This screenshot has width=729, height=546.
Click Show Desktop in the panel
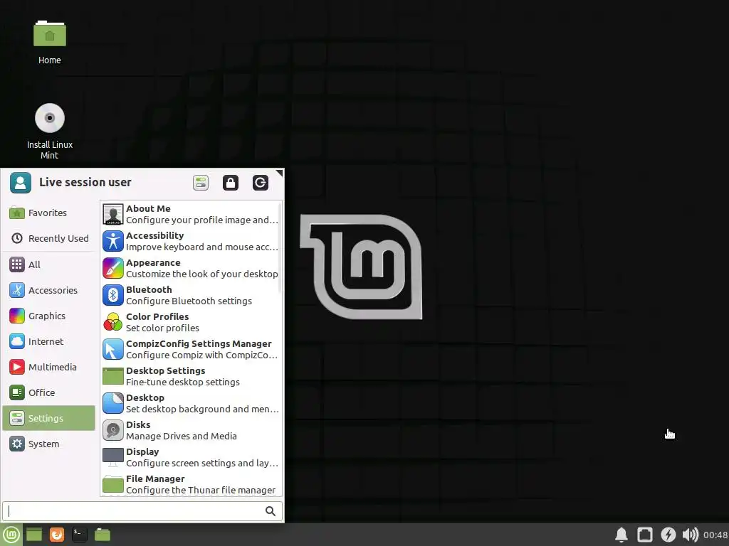(x=34, y=535)
